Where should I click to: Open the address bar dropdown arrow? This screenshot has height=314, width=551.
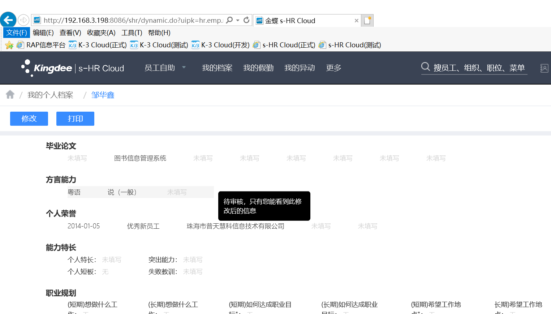pos(238,20)
